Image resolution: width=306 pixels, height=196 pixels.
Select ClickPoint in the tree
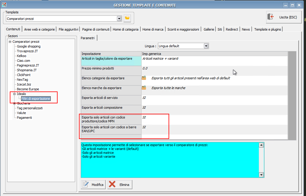pyautogui.click(x=24, y=75)
